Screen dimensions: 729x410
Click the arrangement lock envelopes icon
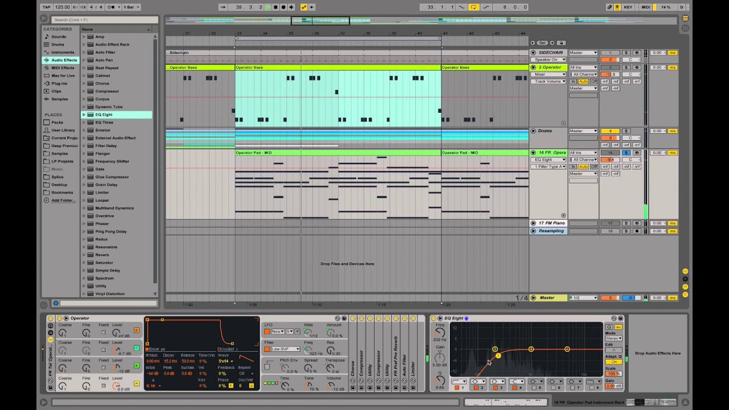click(561, 43)
